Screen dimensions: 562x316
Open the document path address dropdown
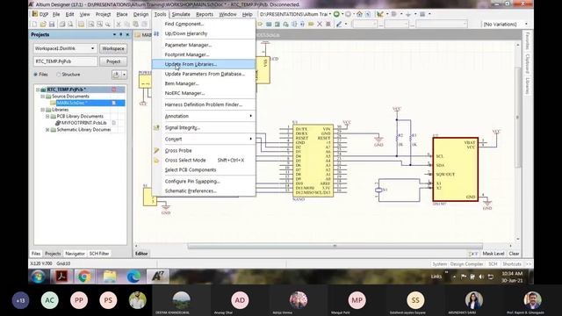click(330, 14)
